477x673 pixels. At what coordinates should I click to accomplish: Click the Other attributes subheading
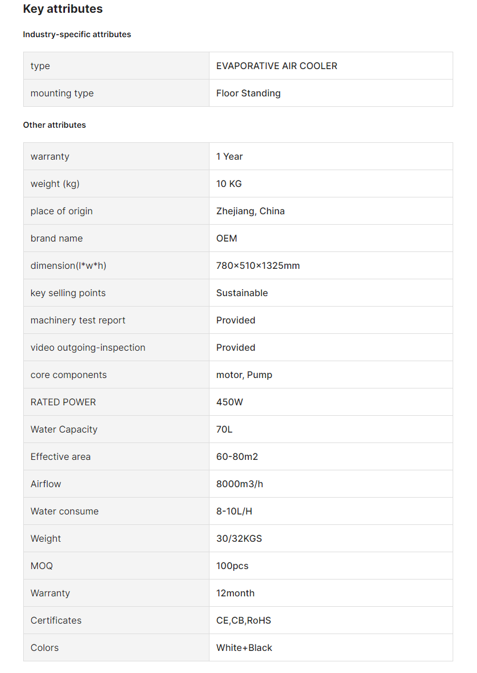[x=55, y=125]
